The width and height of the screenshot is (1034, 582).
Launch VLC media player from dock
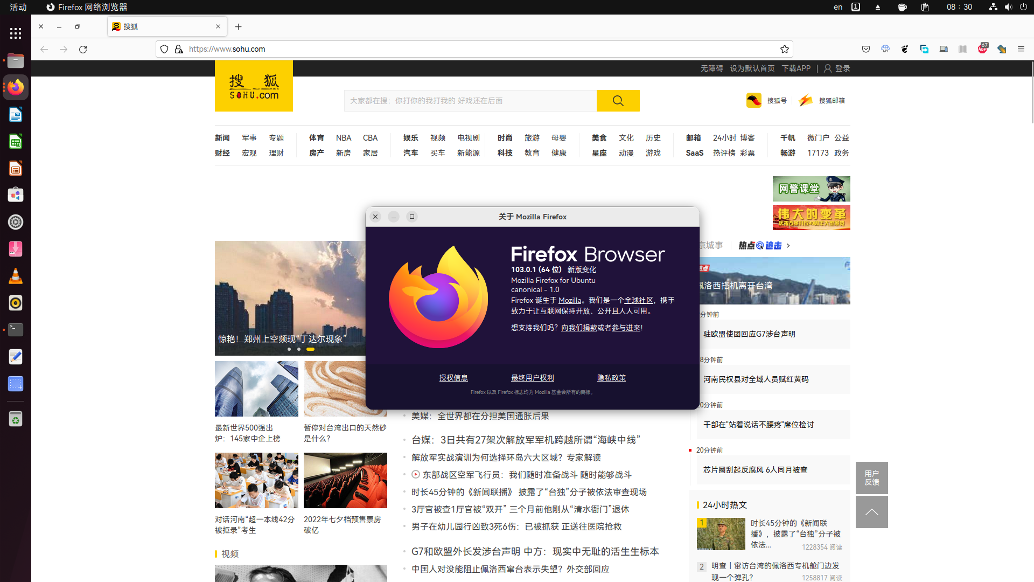click(16, 276)
